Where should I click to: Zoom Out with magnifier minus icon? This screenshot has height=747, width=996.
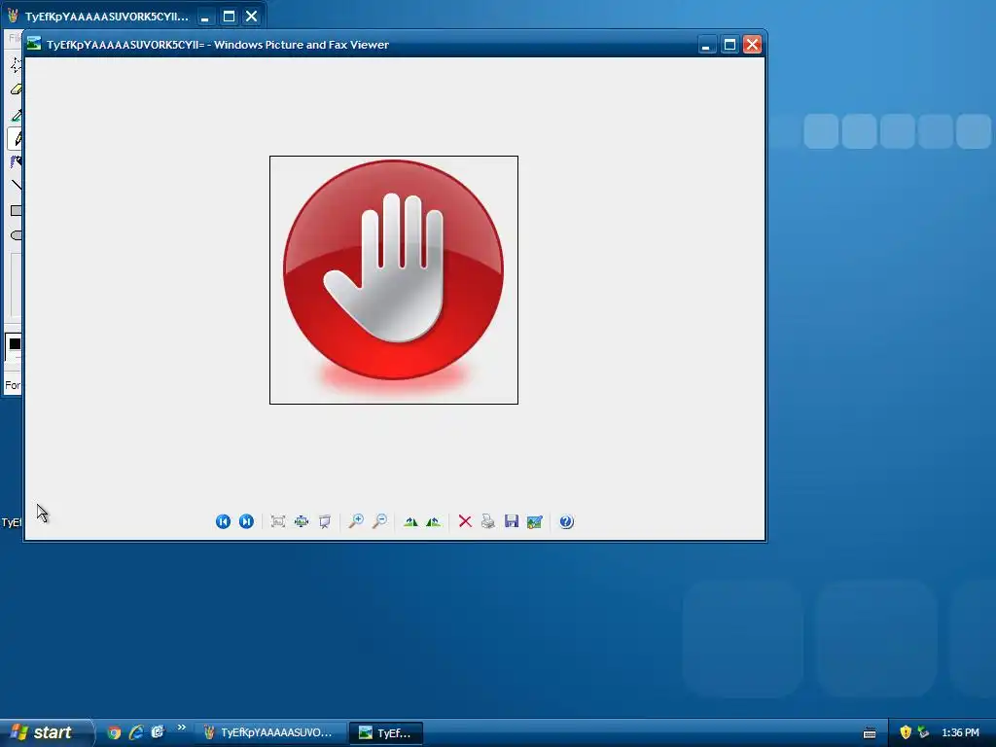[379, 521]
